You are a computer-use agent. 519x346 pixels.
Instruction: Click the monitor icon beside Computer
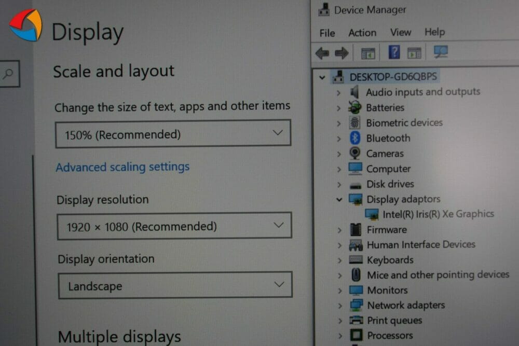(x=355, y=169)
